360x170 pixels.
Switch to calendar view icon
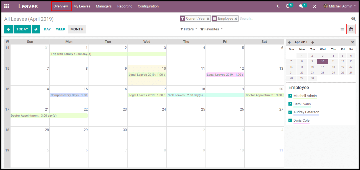click(351, 29)
